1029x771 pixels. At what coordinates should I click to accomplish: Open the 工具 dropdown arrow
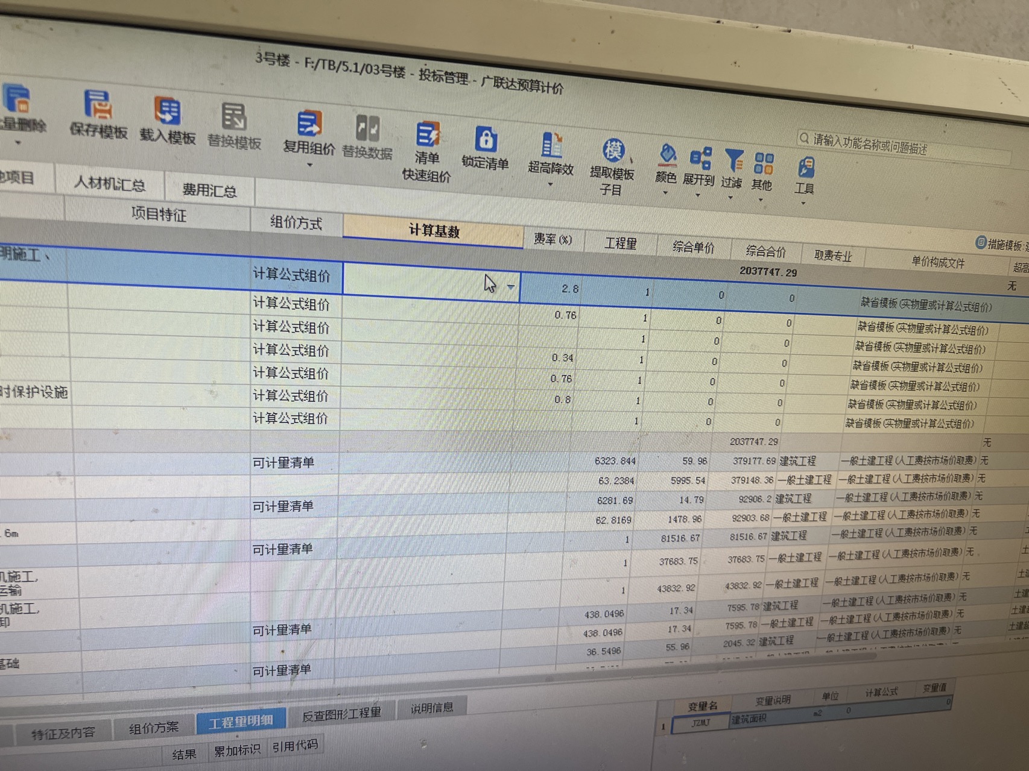(x=803, y=204)
